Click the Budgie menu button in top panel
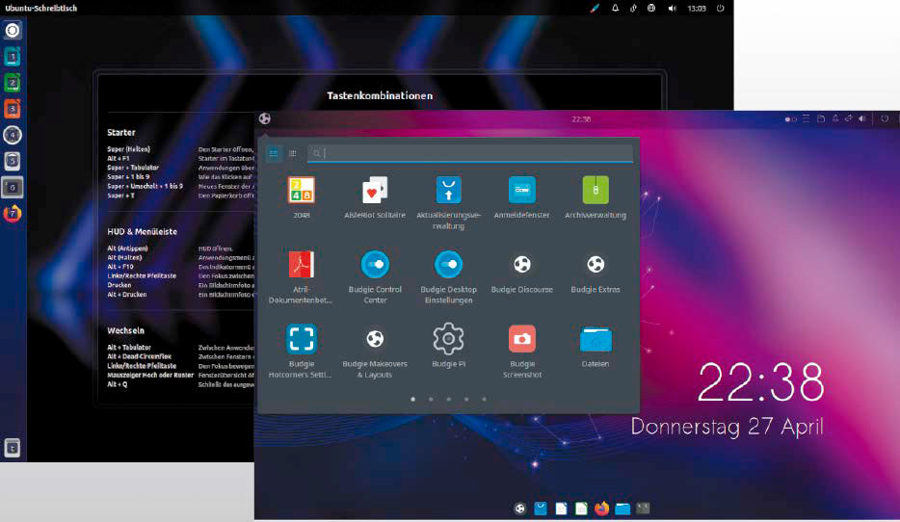Image resolution: width=900 pixels, height=522 pixels. tap(265, 118)
